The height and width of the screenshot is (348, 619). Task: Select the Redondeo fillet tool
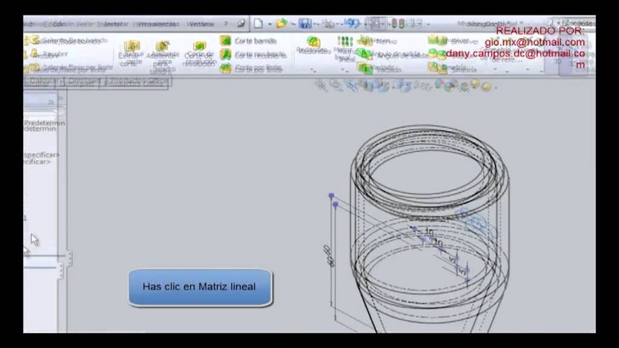pyautogui.click(x=313, y=45)
